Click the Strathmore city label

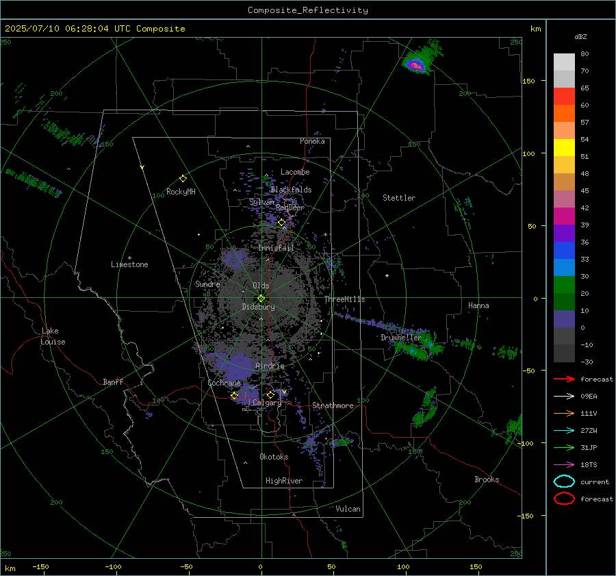333,405
